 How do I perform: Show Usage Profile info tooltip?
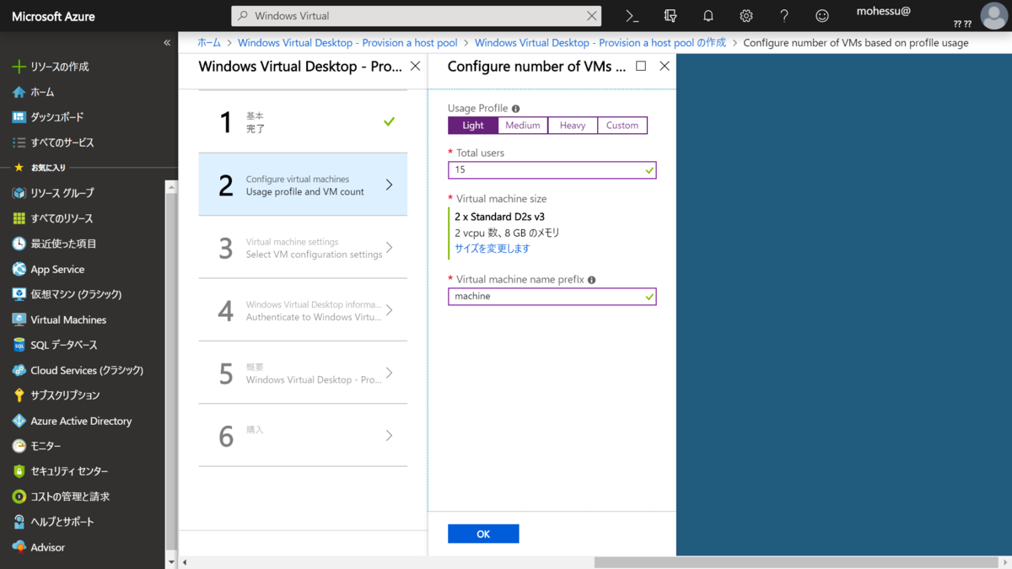click(x=516, y=109)
